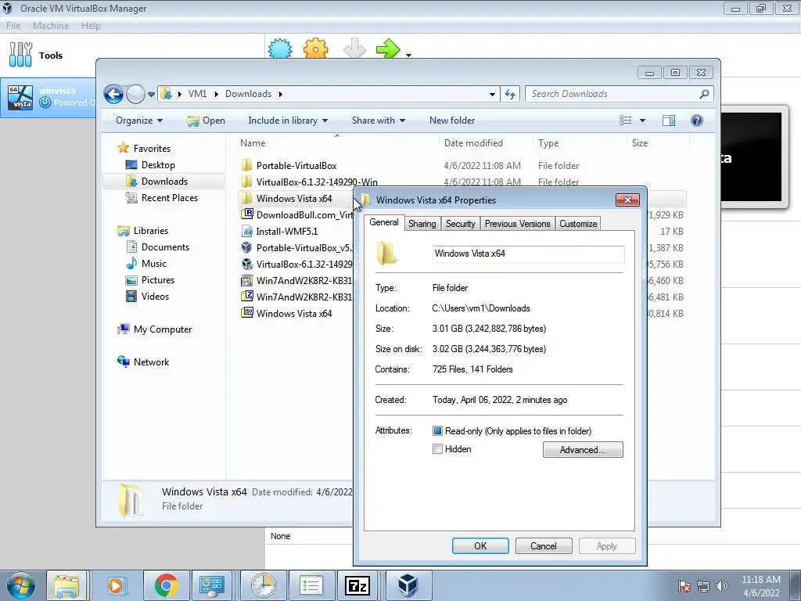Open the Start button dropdown arrow in VirtualBox
801x601 pixels.
(408, 55)
